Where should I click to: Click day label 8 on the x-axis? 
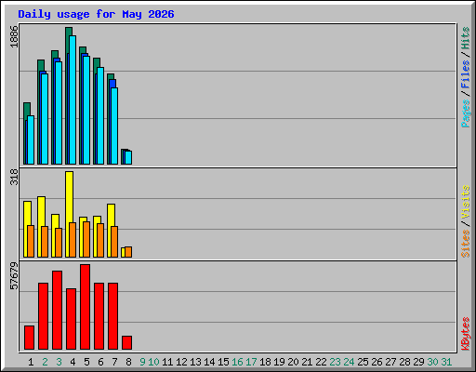click(x=128, y=362)
